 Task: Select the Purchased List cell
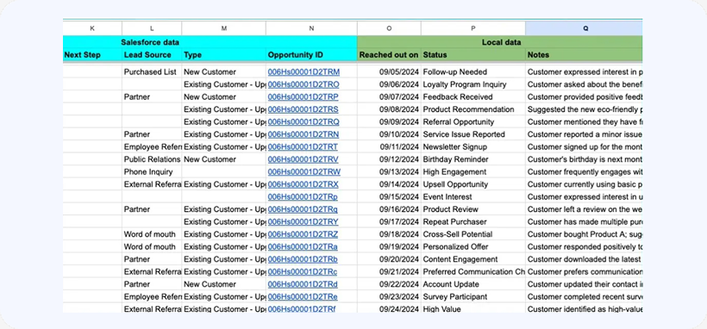pyautogui.click(x=152, y=71)
